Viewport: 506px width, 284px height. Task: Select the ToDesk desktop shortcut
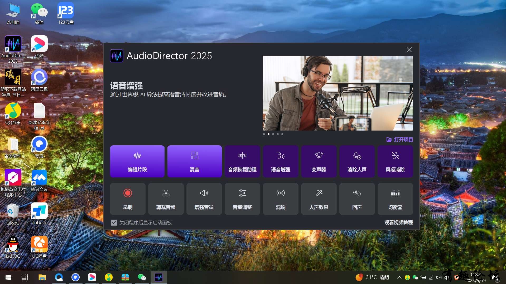39,214
